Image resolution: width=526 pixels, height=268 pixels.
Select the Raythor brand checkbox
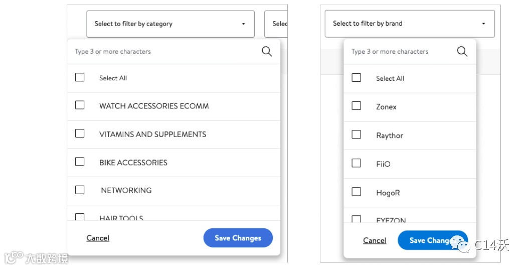pos(357,135)
